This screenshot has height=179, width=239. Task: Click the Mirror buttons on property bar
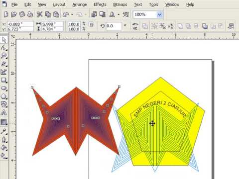click(135, 26)
